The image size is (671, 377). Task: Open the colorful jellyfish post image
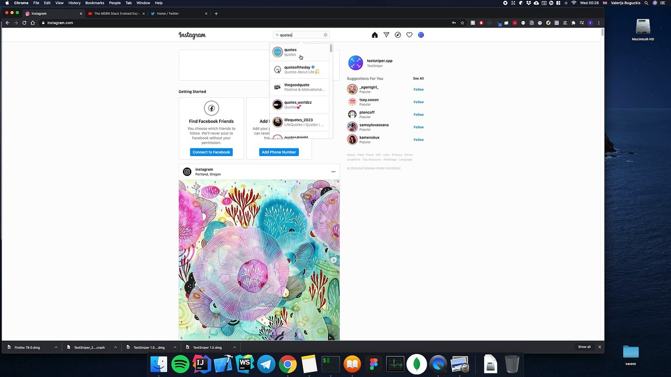tap(259, 260)
